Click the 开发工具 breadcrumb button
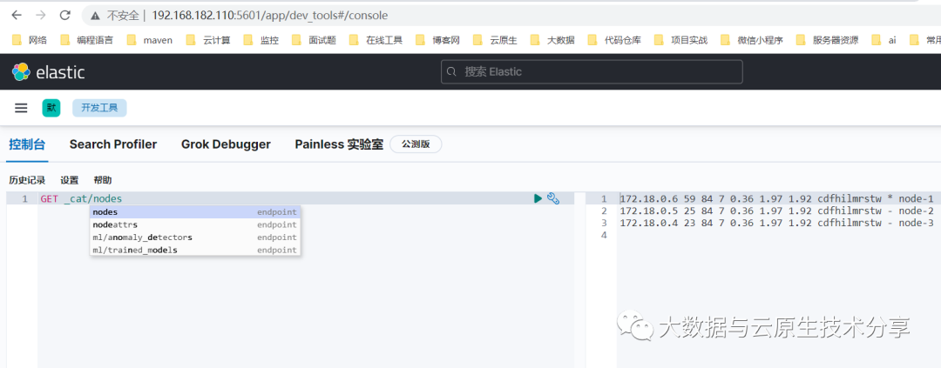Viewport: 941px width, 368px height. (99, 108)
